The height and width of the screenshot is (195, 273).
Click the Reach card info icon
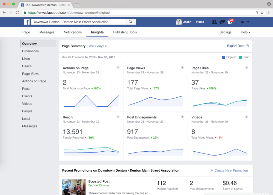pyautogui.click(x=118, y=117)
